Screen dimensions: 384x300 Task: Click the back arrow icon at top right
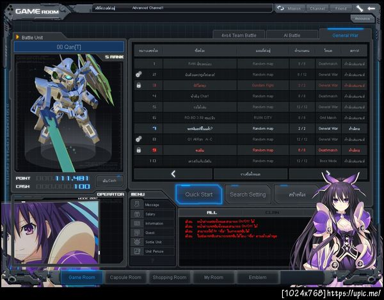pyautogui.click(x=371, y=8)
